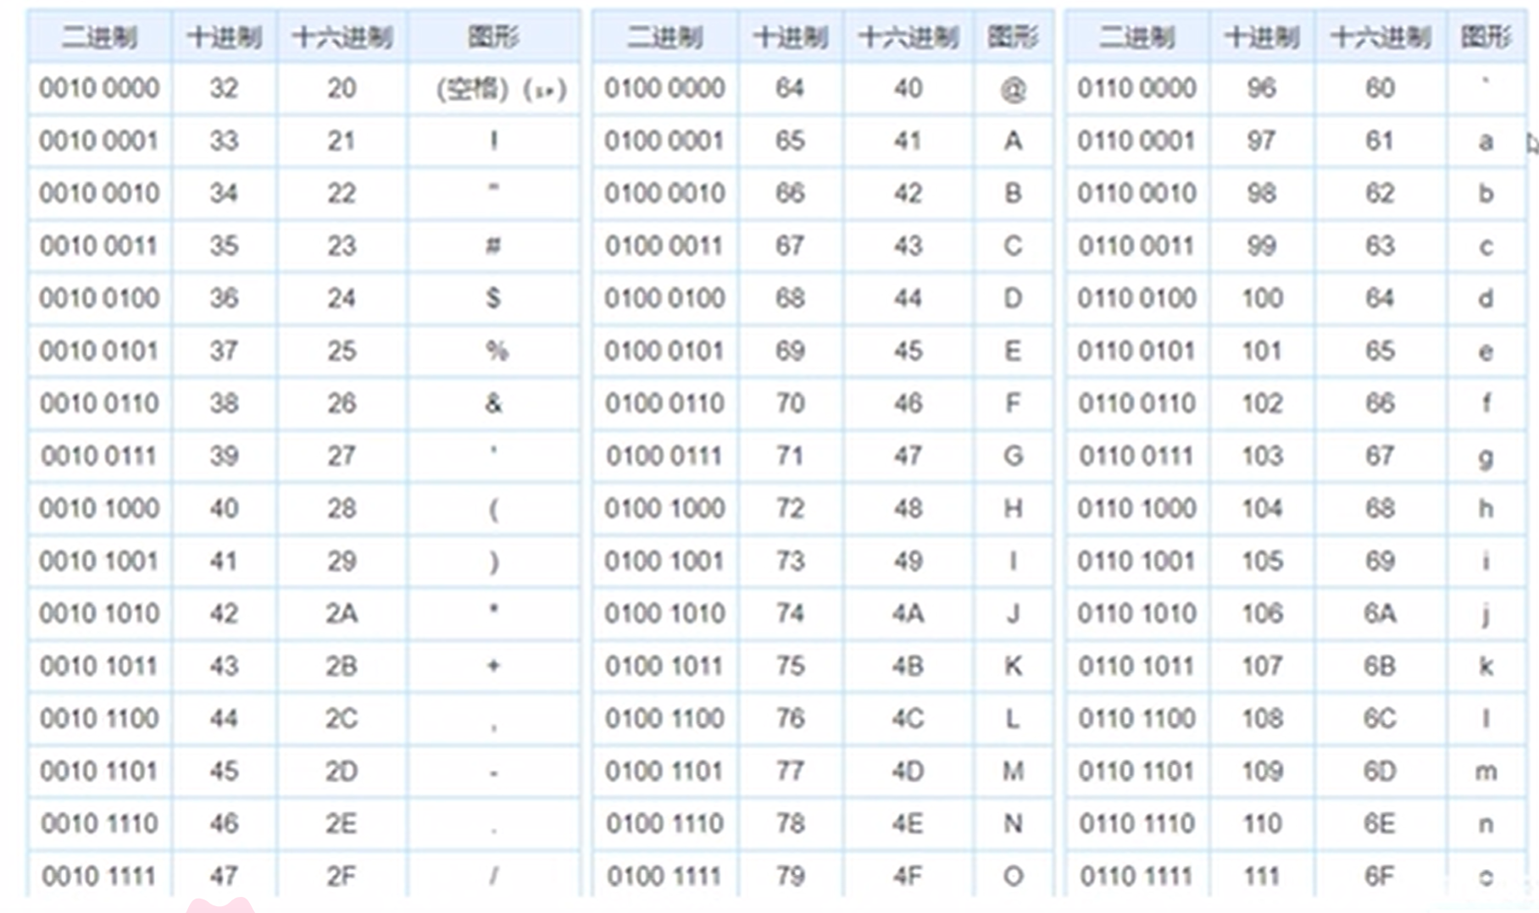
Task: Select hex value 6C
Action: 1380,718
